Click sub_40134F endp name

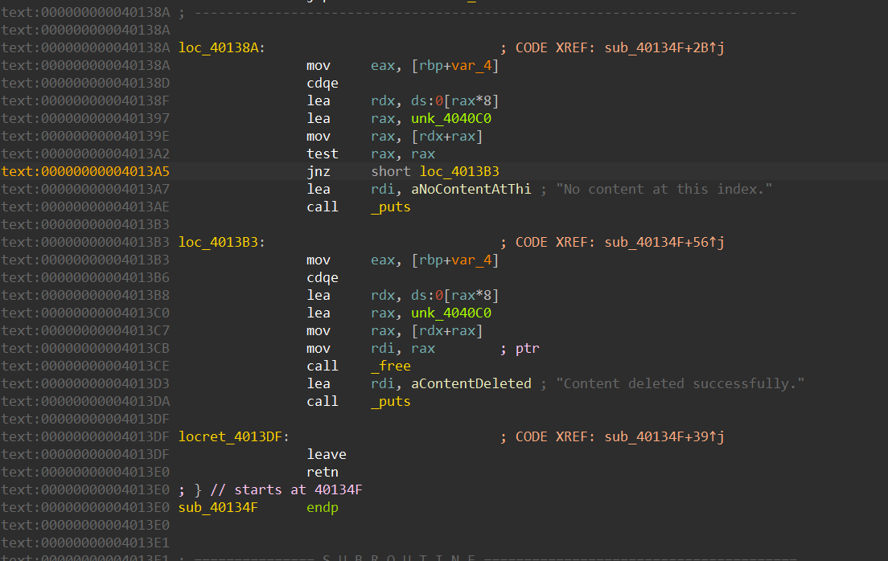pos(217,508)
